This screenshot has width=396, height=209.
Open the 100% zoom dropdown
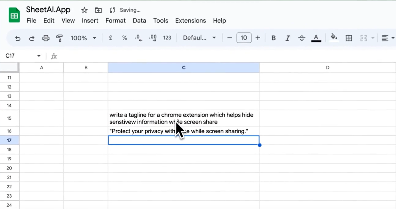click(x=83, y=38)
